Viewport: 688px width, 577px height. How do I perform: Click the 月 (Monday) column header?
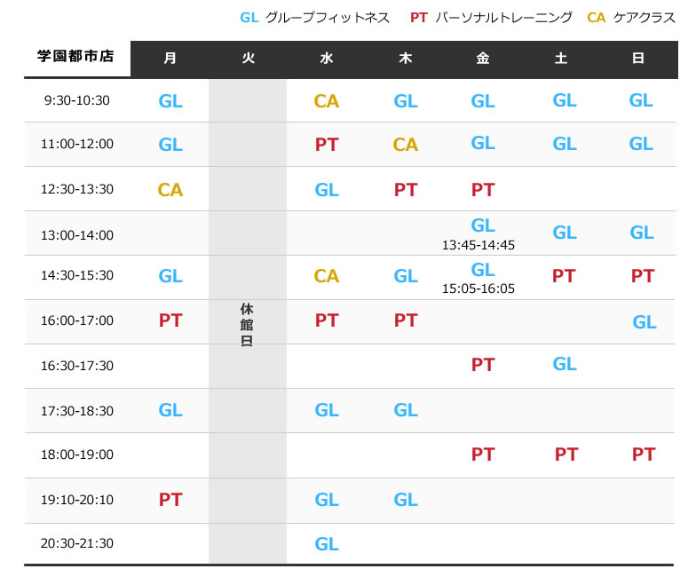[x=170, y=59]
